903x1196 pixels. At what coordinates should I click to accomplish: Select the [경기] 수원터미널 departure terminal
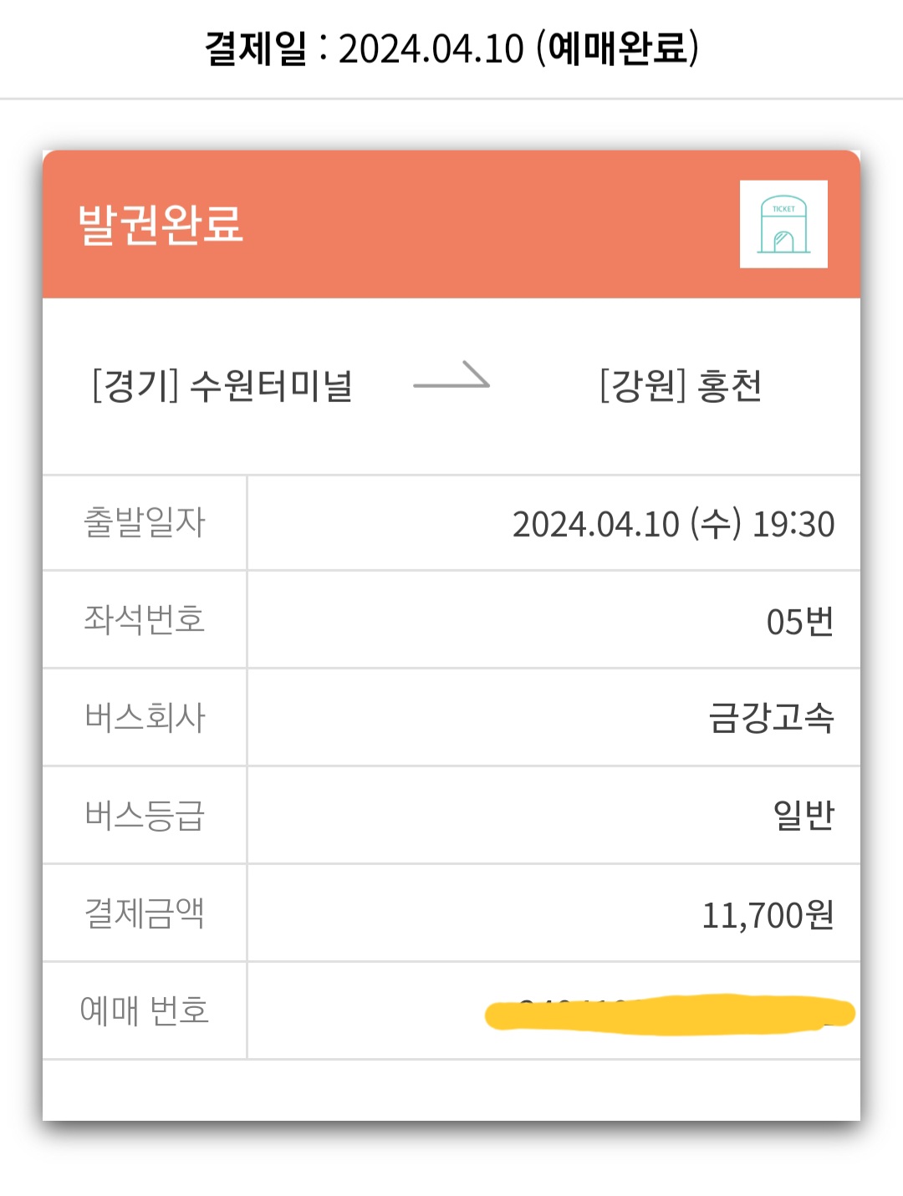coord(222,386)
